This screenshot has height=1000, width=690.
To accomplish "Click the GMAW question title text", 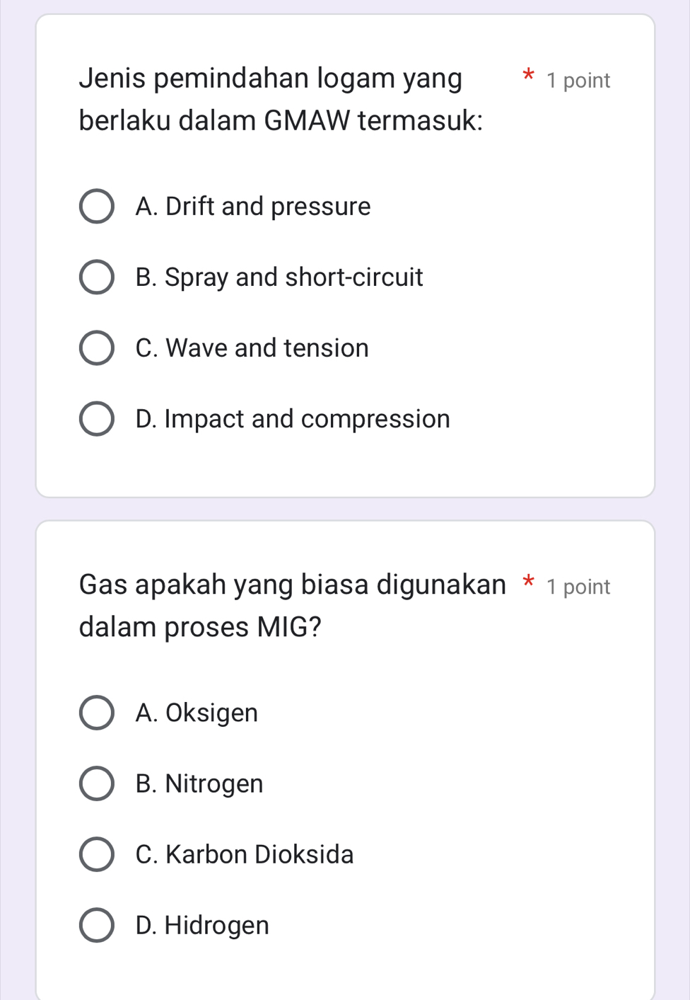I will tap(280, 99).
